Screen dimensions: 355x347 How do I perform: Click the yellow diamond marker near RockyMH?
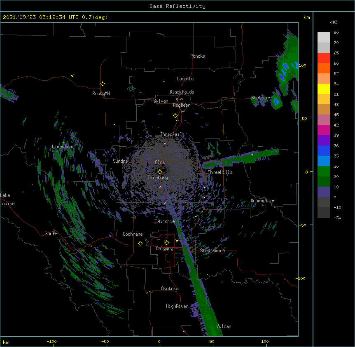point(103,84)
